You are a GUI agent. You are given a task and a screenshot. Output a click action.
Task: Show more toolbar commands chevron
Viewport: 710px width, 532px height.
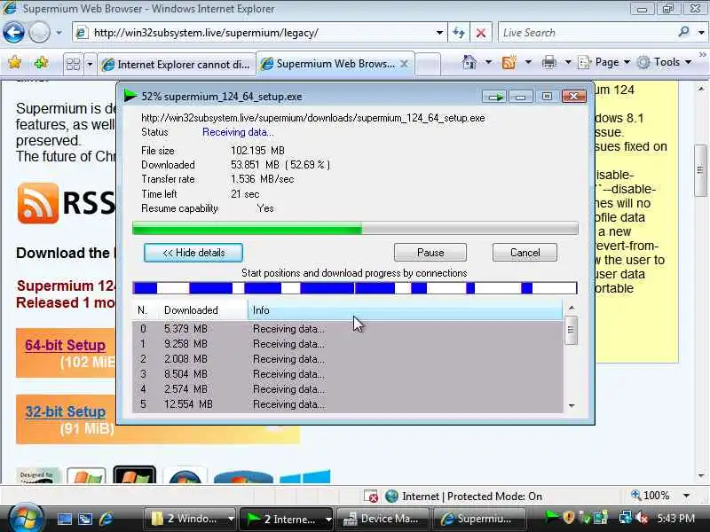(703, 55)
